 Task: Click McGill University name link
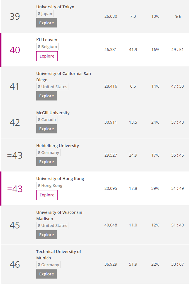tap(53, 113)
